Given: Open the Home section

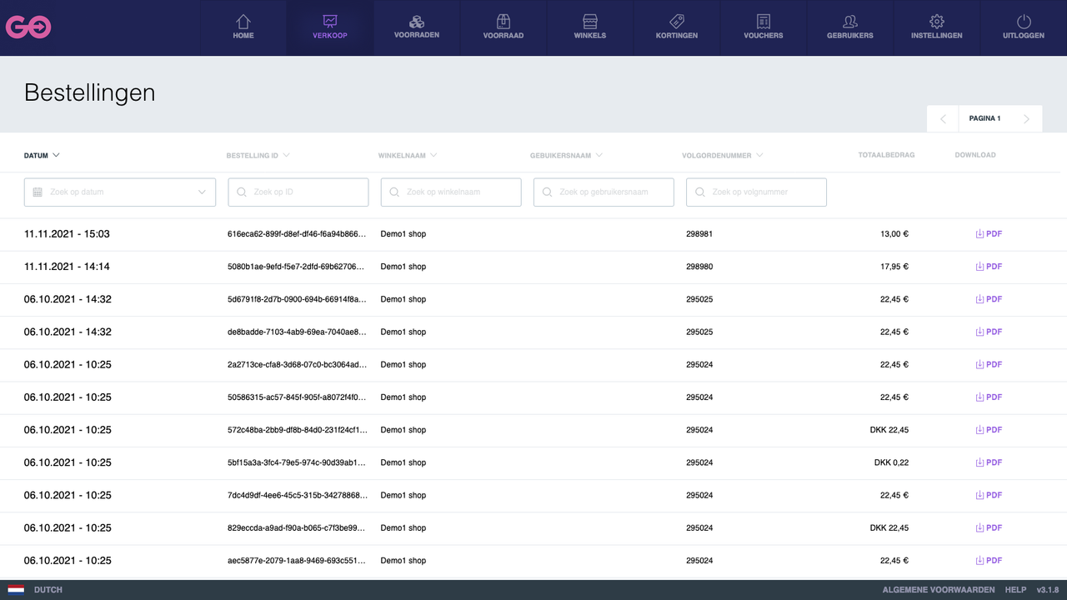Looking at the screenshot, I should tap(243, 27).
